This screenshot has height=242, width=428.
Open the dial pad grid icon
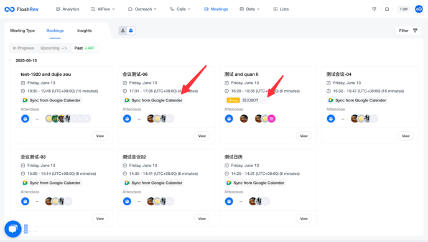point(374,9)
